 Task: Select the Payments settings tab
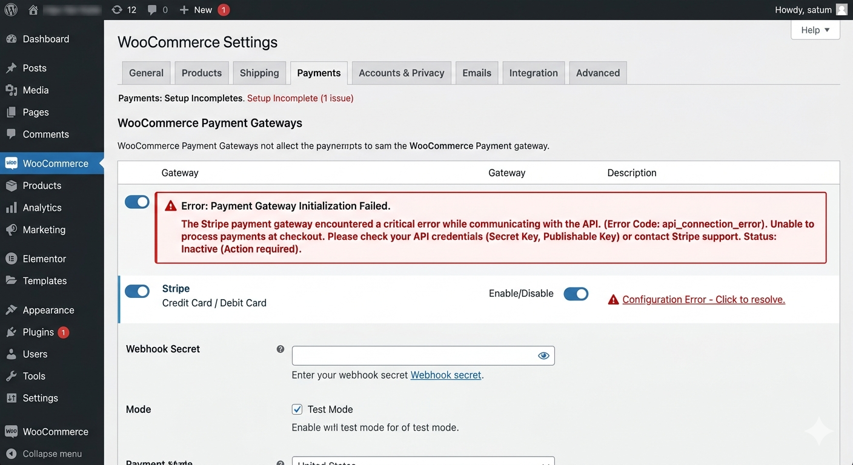[319, 73]
